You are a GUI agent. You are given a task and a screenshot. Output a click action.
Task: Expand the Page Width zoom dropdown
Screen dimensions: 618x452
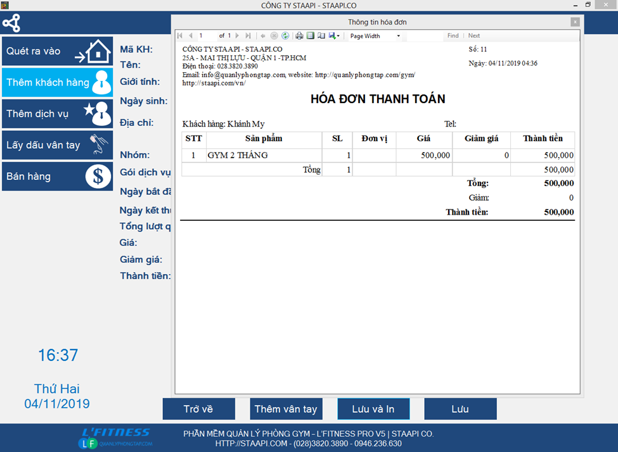398,36
